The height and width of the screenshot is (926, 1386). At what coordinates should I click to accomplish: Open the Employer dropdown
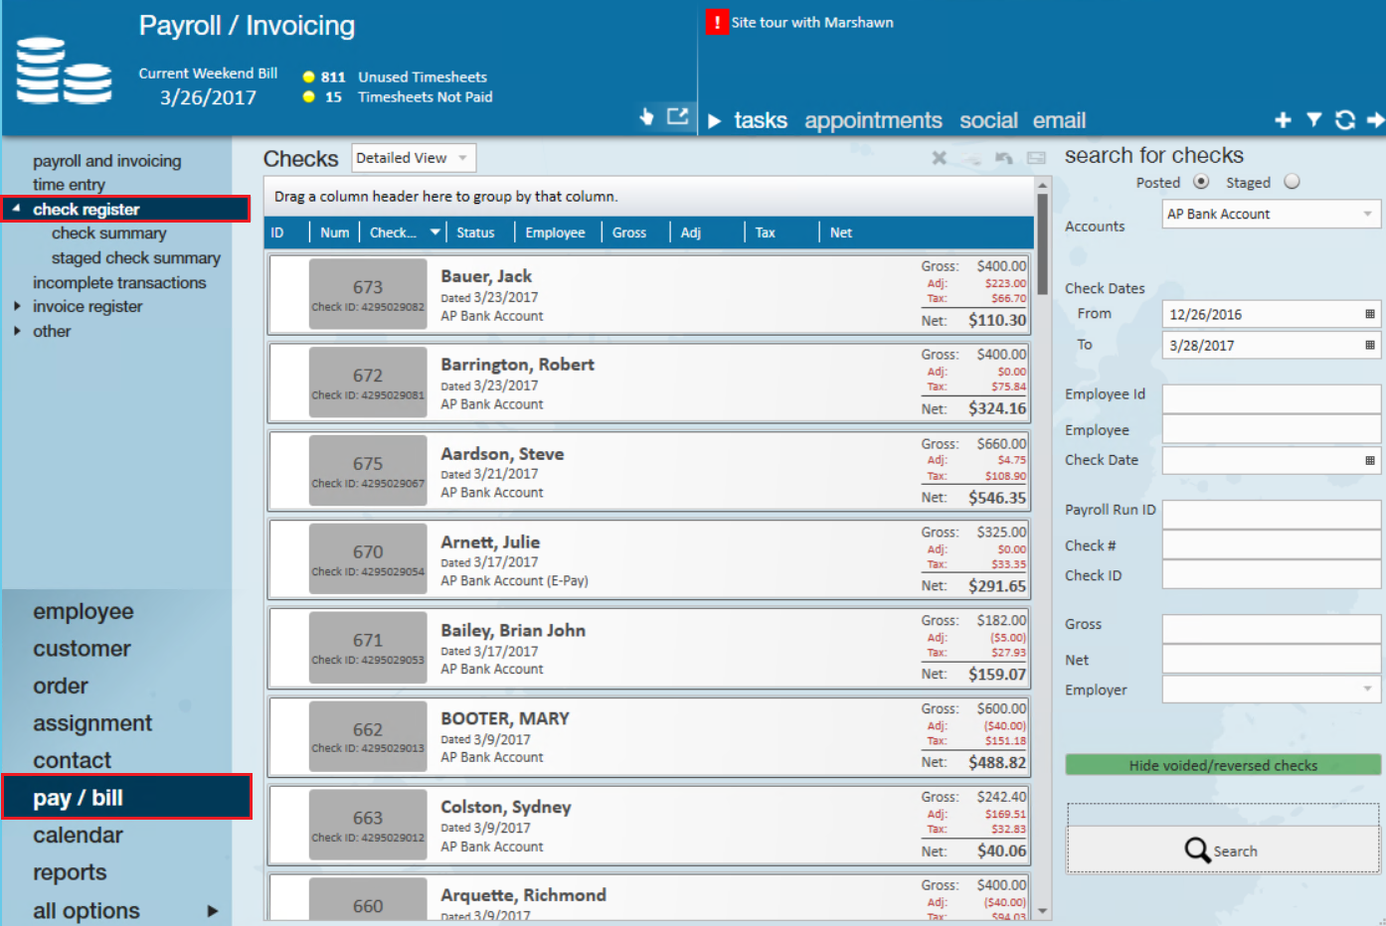point(1271,690)
